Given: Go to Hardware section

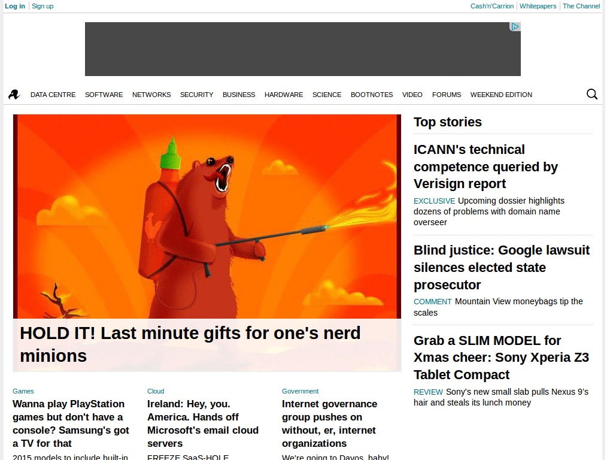Looking at the screenshot, I should point(284,95).
